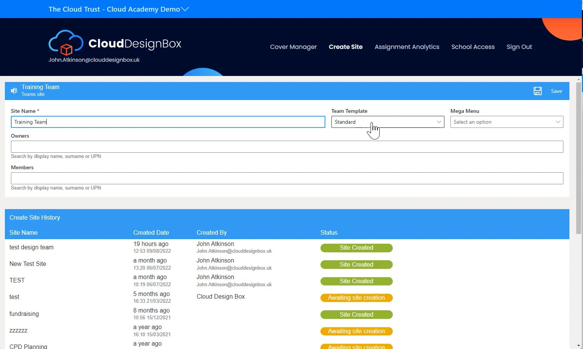The width and height of the screenshot is (583, 349).
Task: Click timestamp 12:53 09/08/2022
Action: (x=152, y=251)
